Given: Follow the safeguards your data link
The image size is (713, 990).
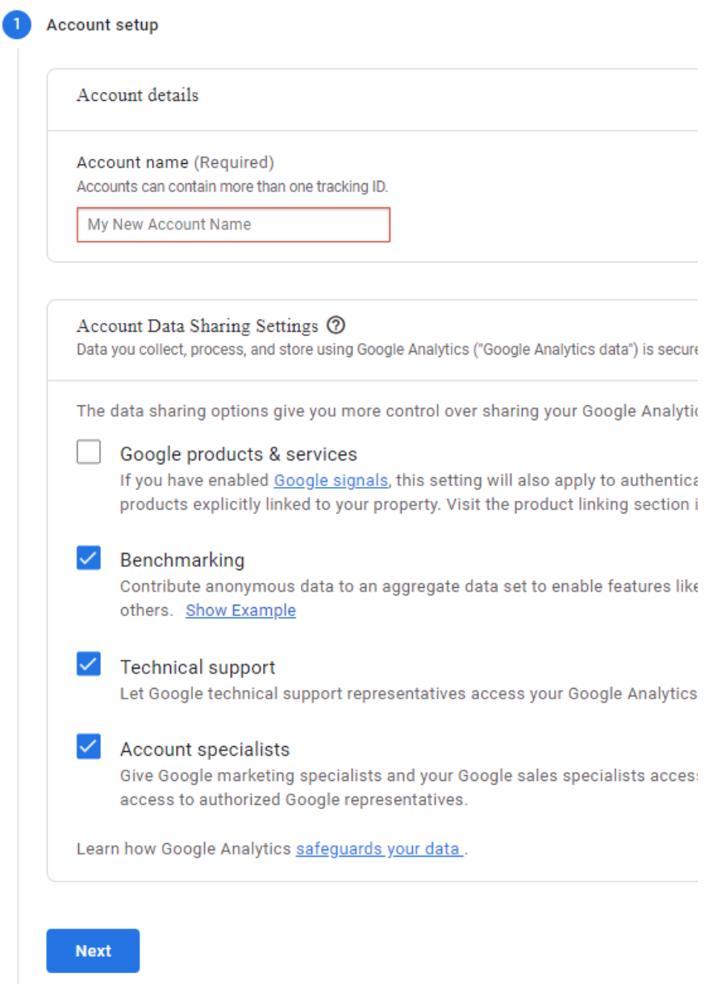Looking at the screenshot, I should point(379,849).
